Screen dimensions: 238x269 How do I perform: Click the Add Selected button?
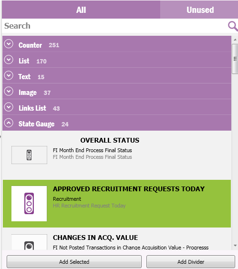[x=74, y=262]
